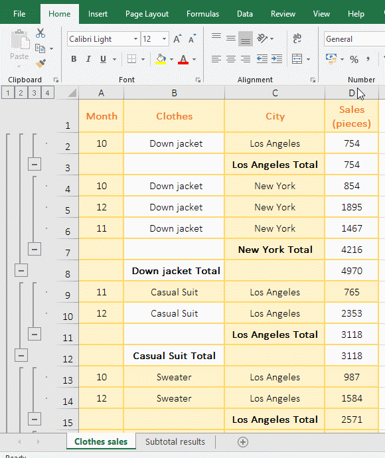Show outline level 2
This screenshot has width=385, height=458.
[x=21, y=93]
